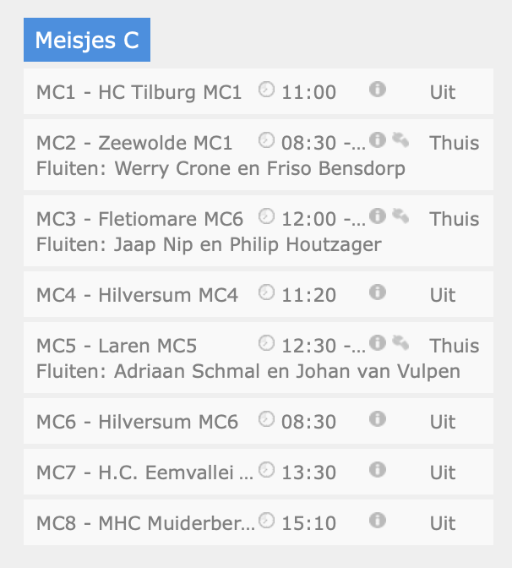
Task: Click Fluiten: Jaap Nip en Philip Houtzager
Action: (x=209, y=244)
